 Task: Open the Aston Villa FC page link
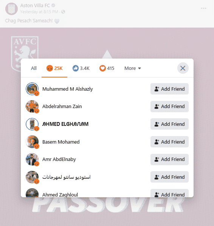(35, 5)
